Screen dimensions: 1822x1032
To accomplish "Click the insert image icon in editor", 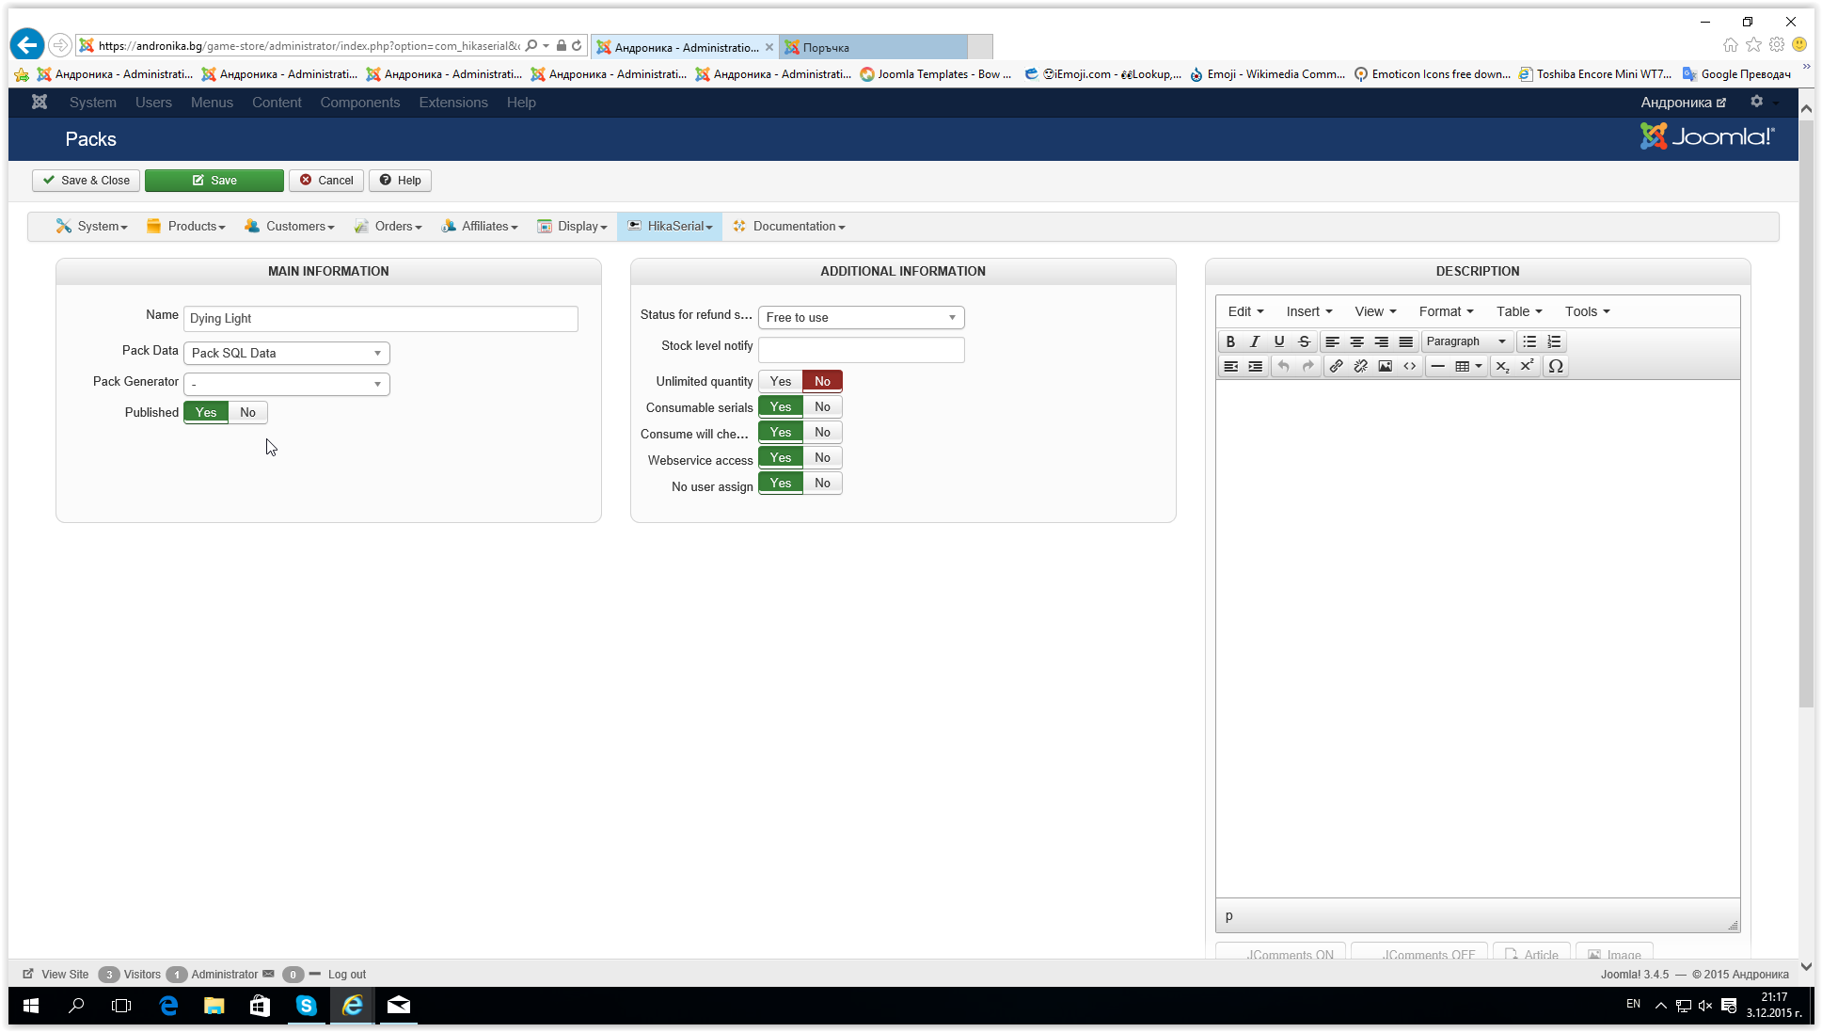I will point(1385,366).
